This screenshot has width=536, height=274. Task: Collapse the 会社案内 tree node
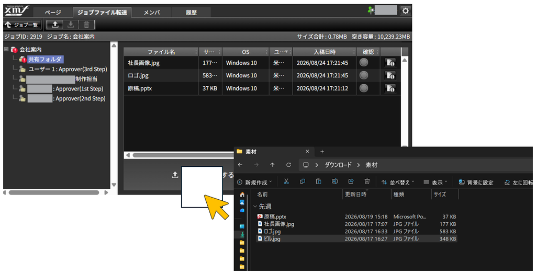click(6, 49)
